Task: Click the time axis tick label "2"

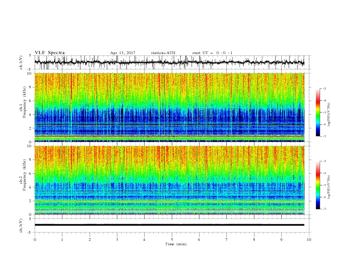Action: pos(90,240)
